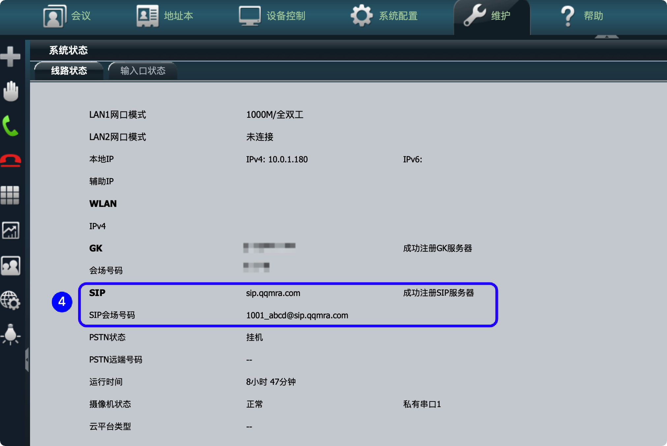The height and width of the screenshot is (446, 667).
Task: Click the green call phone icon
Action: point(10,126)
